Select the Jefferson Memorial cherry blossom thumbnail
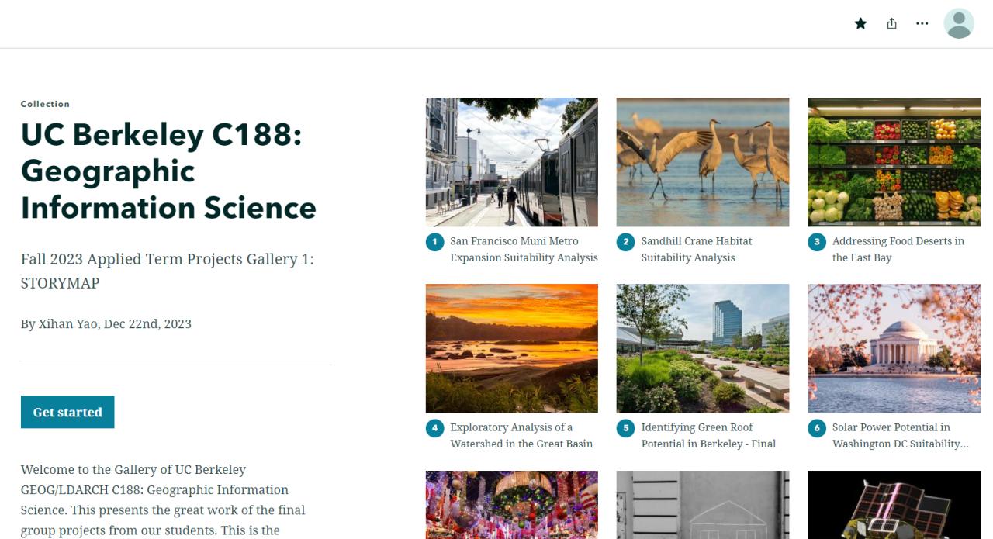The image size is (993, 539). (x=894, y=347)
